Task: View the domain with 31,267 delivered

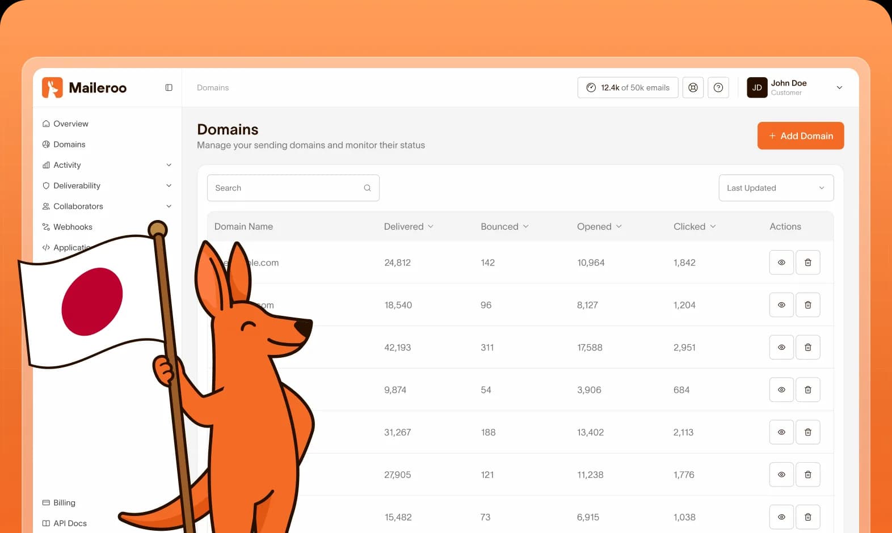Action: coord(781,432)
